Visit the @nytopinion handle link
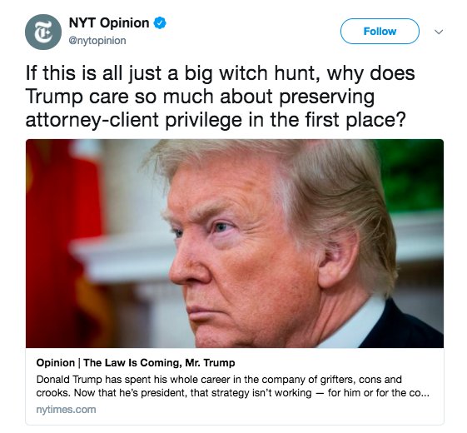Viewport: 467px width, 433px height. pyautogui.click(x=97, y=41)
